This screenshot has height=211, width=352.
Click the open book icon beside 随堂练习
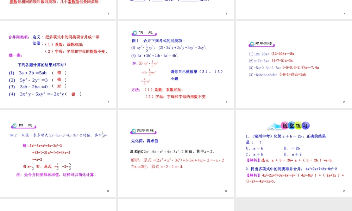(x=274, y=127)
